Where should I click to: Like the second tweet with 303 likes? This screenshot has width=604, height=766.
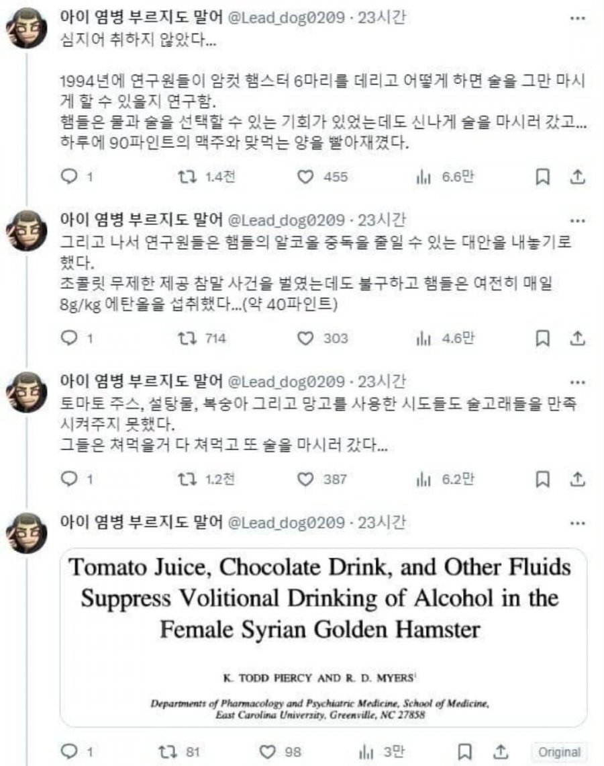click(306, 338)
